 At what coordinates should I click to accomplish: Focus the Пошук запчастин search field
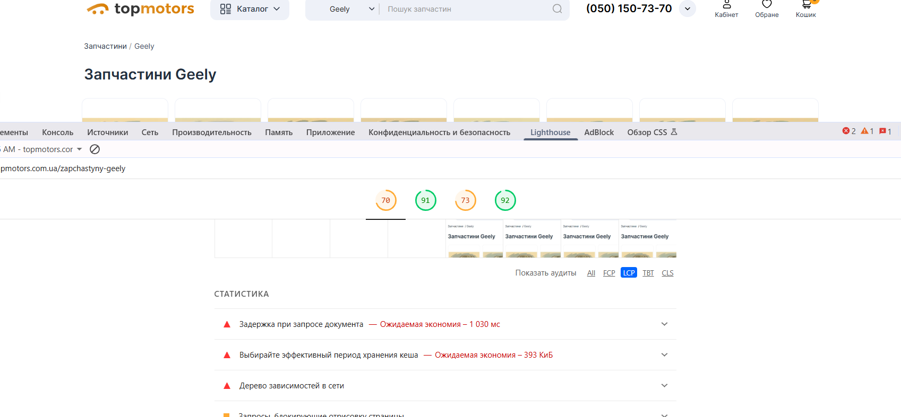click(x=466, y=9)
